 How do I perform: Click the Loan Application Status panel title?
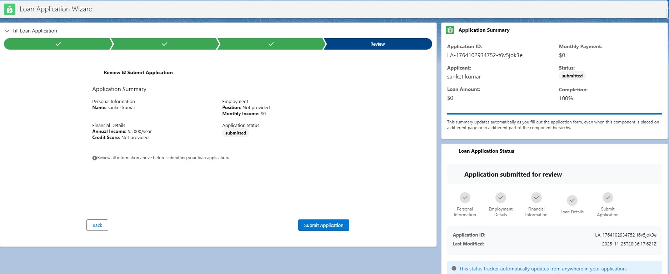click(x=486, y=151)
